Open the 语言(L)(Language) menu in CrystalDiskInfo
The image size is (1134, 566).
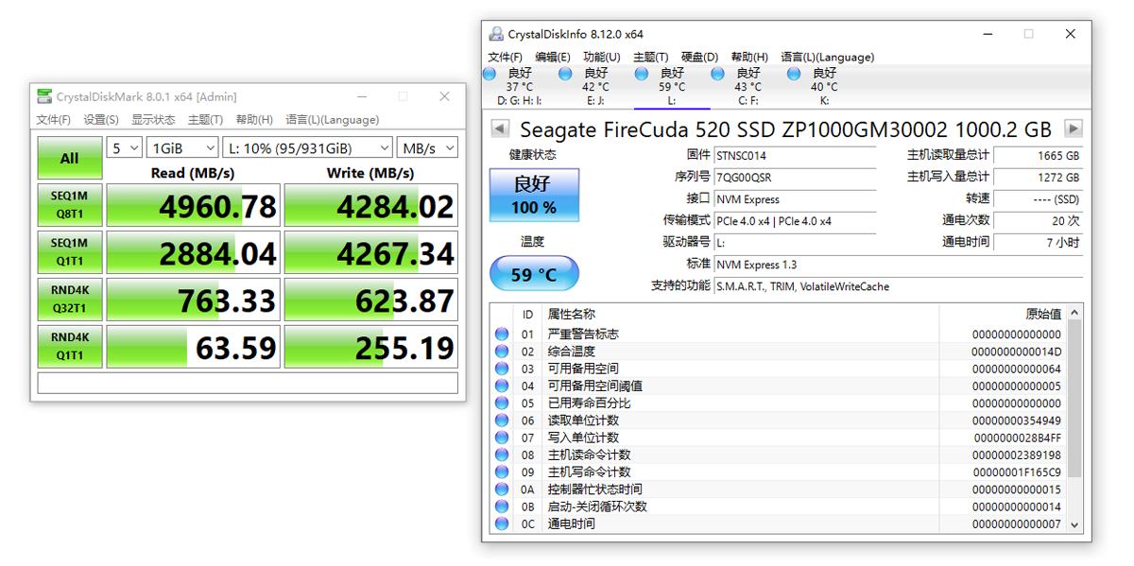[830, 57]
